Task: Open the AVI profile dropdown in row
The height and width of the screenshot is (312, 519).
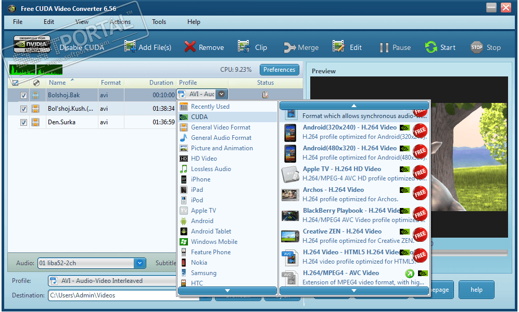Action: point(221,94)
